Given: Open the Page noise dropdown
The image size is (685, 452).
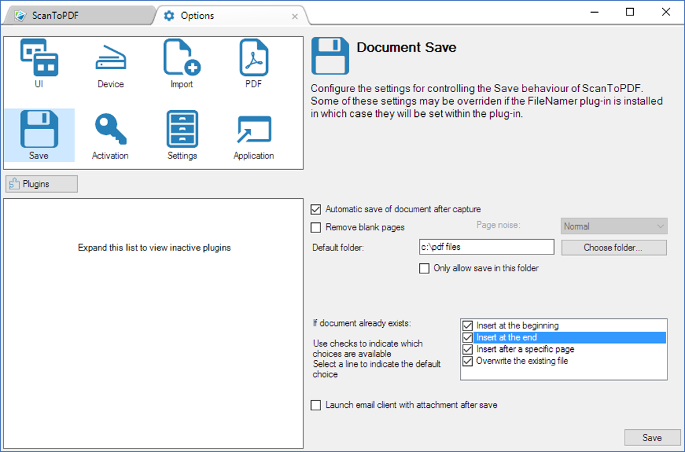Looking at the screenshot, I should tap(614, 226).
